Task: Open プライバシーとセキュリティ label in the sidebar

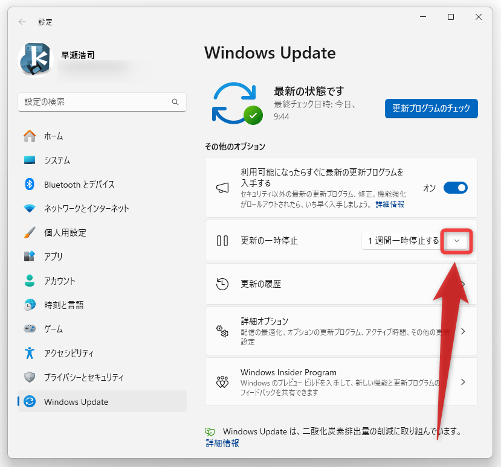Action: tap(84, 377)
